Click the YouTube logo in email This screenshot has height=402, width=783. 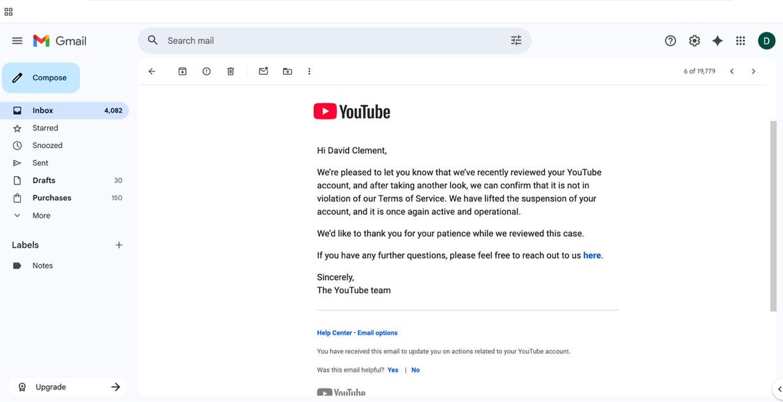(x=352, y=111)
